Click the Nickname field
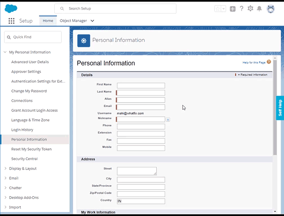The width and height of the screenshot is (284, 216). click(141, 119)
